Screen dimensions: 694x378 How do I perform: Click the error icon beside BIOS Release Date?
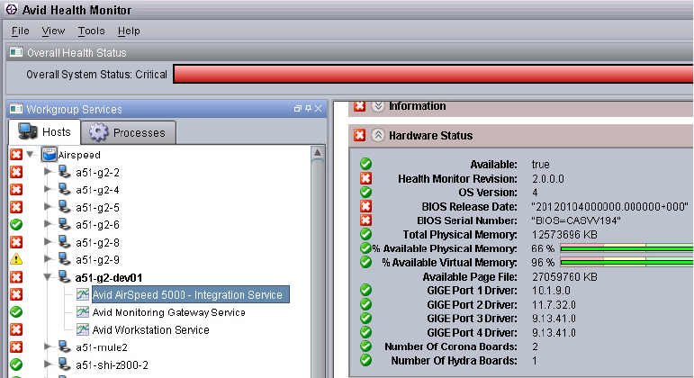[x=365, y=206]
